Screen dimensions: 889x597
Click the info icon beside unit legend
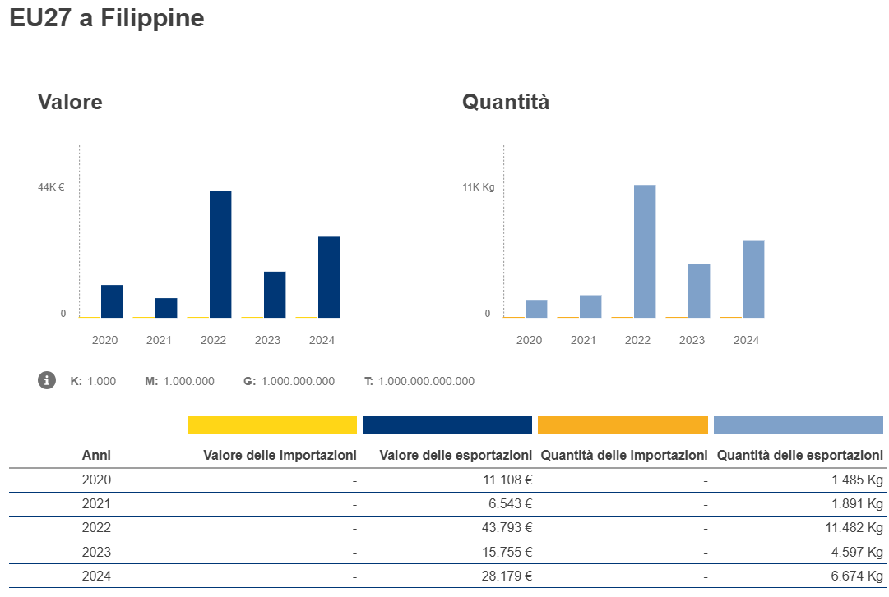point(47,380)
